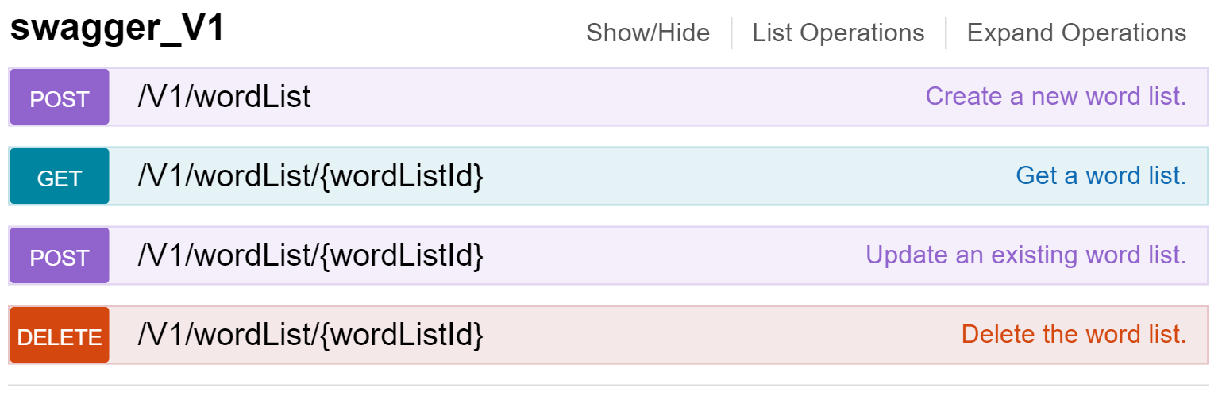The width and height of the screenshot is (1222, 403).
Task: Click the teal GET method badge
Action: tap(60, 177)
